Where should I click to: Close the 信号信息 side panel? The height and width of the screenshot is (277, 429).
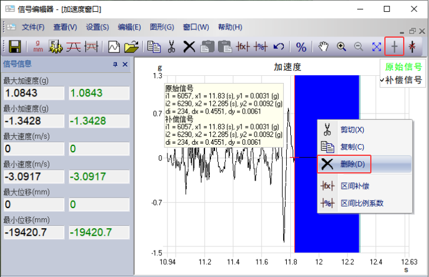coord(125,65)
